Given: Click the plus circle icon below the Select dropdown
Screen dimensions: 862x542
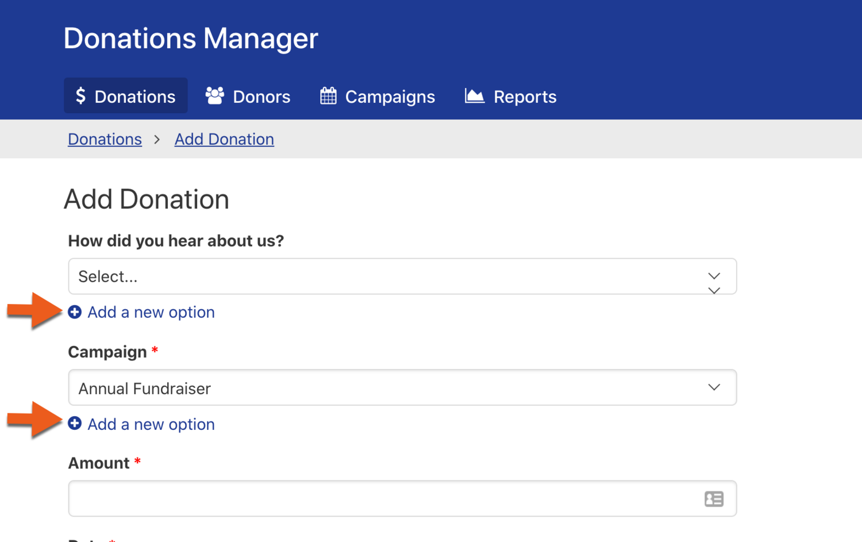Looking at the screenshot, I should coord(75,312).
